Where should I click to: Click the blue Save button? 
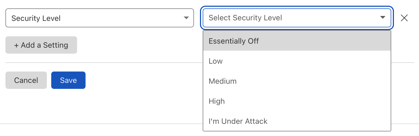[x=68, y=80]
